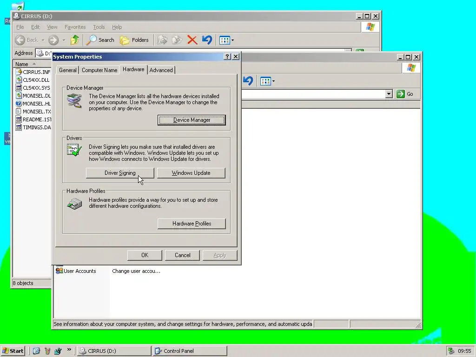The height and width of the screenshot is (357, 476).
Task: Open File menu in CIRRUS (D:) window
Action: pos(20,27)
